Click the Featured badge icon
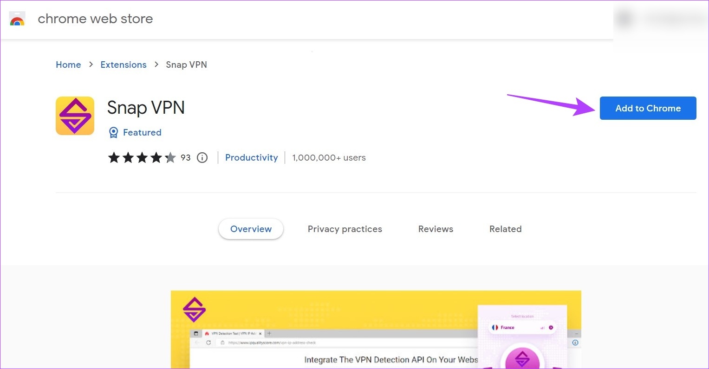Viewport: 709px width, 369px height. (x=114, y=132)
